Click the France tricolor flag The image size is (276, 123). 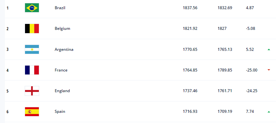tap(32, 70)
